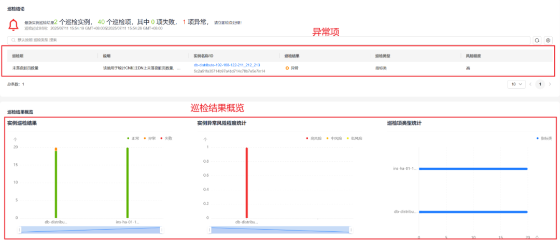Click green bar for db-distribu... in 实例巡检结果
Image resolution: width=560 pixels, height=240 pixels.
pyautogui.click(x=56, y=185)
